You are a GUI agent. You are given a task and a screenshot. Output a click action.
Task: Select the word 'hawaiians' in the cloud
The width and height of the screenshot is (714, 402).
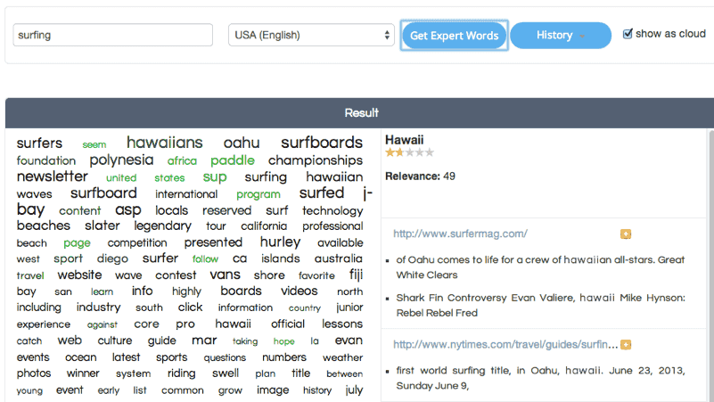[x=164, y=143]
